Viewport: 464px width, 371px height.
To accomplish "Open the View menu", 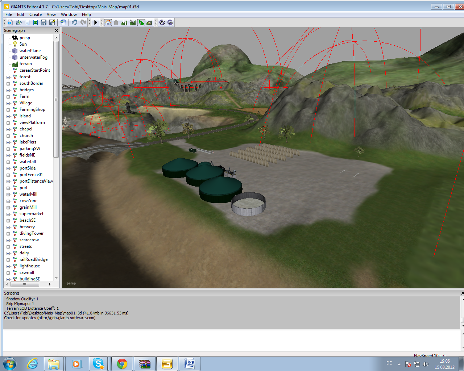I will 51,14.
